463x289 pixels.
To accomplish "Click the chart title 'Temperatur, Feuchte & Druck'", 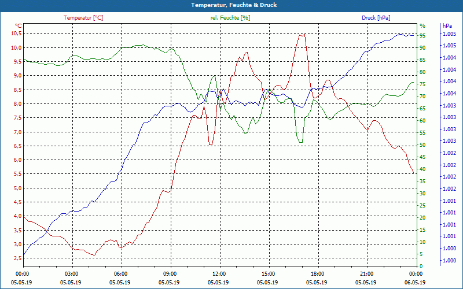I will [x=234, y=5].
